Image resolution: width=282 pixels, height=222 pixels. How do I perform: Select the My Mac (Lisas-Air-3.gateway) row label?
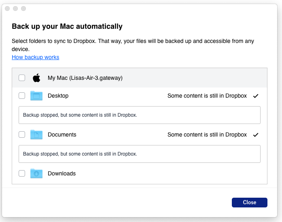pos(85,78)
